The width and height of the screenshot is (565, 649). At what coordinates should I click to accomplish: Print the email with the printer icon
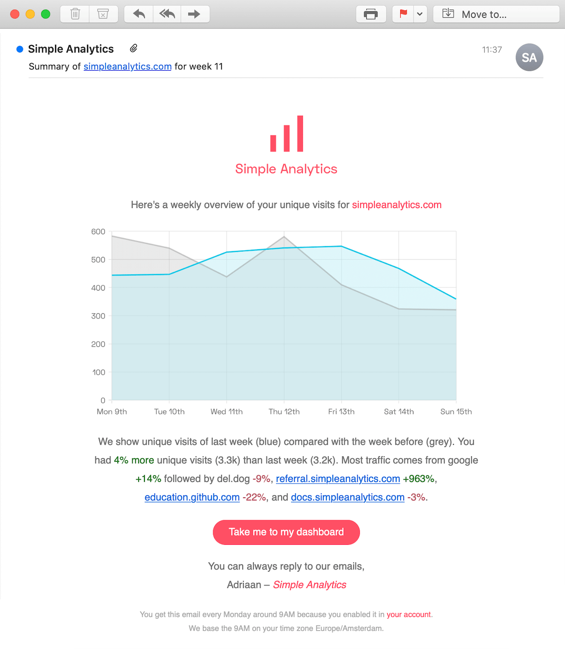coord(371,14)
